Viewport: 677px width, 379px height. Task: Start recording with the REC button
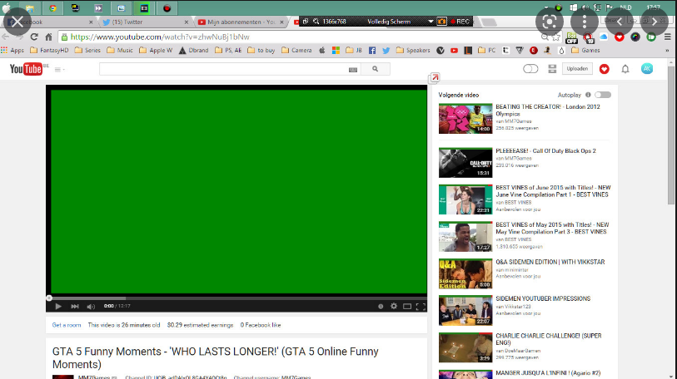[x=460, y=22]
